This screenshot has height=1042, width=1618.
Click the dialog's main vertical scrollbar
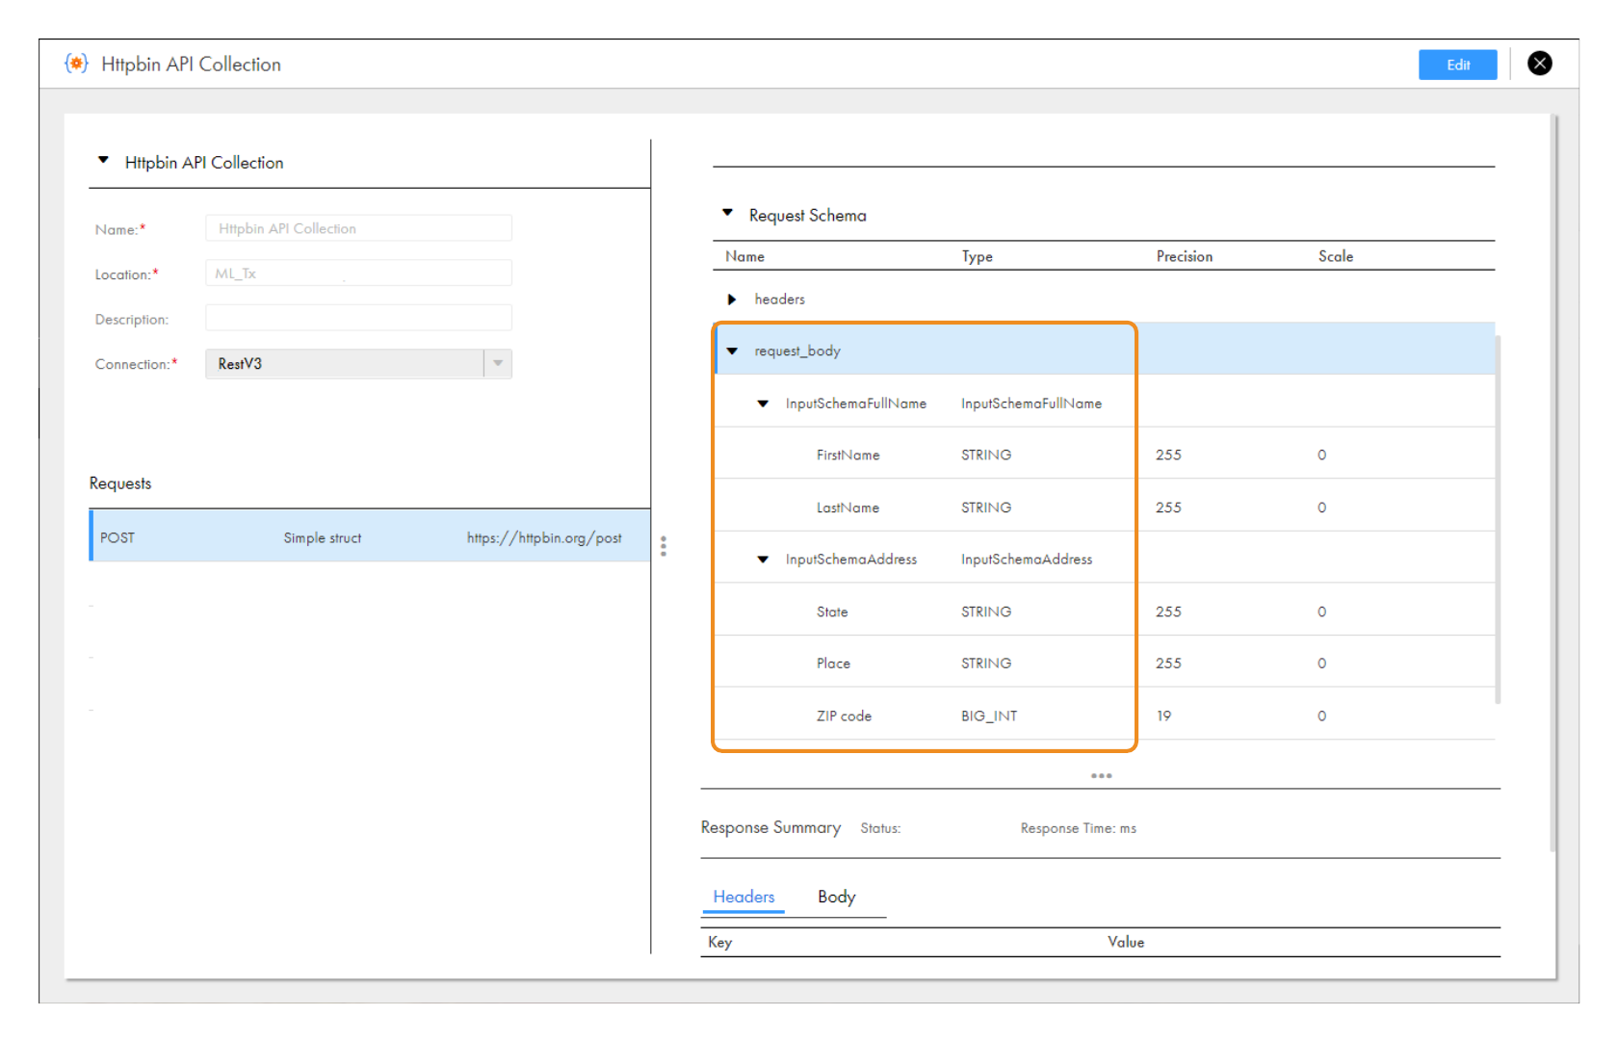(x=1553, y=483)
